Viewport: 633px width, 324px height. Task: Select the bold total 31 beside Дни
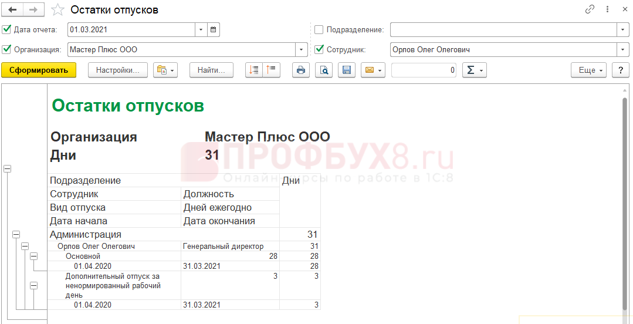212,155
